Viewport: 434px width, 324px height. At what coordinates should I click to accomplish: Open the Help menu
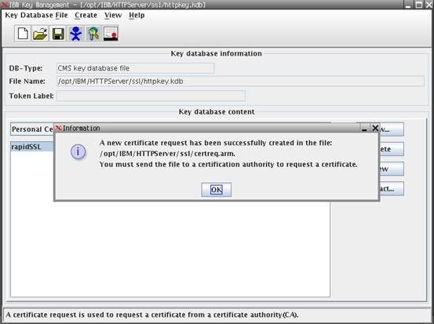137,15
